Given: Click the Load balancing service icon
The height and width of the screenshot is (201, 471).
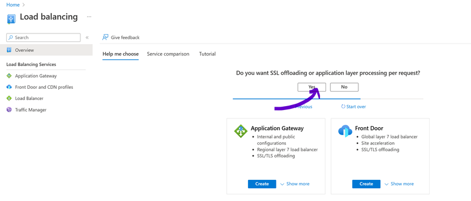Looking at the screenshot, I should tap(11, 19).
